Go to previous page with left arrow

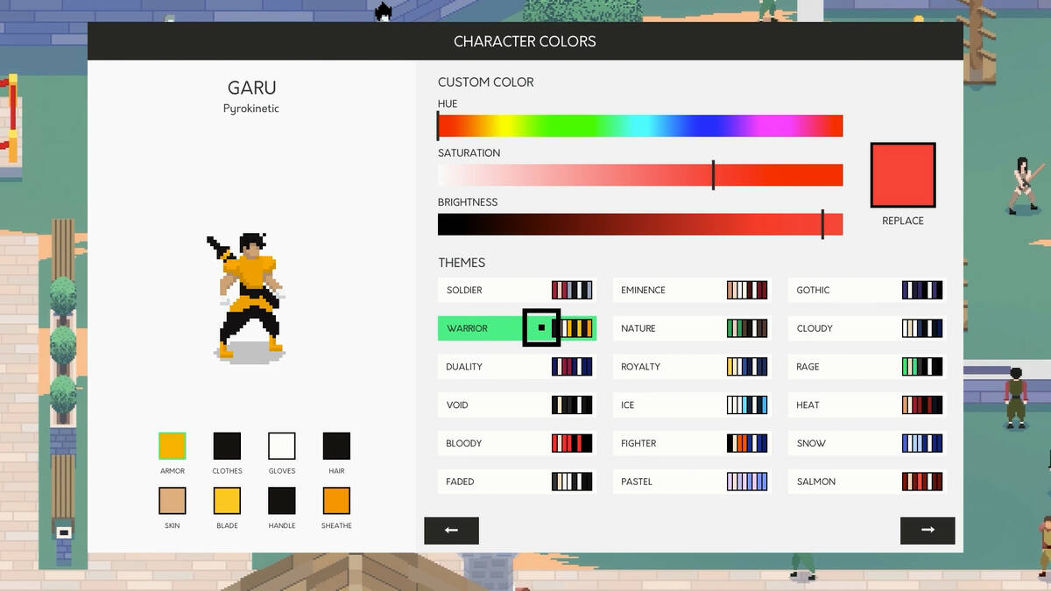(451, 531)
